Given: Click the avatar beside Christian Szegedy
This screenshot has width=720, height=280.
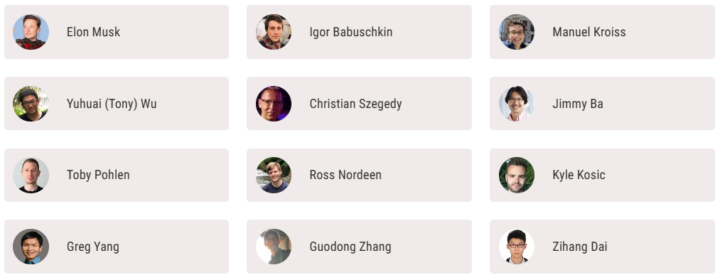Looking at the screenshot, I should (274, 104).
